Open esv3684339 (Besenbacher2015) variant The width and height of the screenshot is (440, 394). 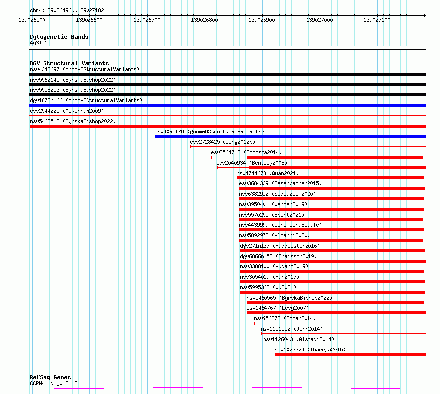tap(280, 183)
